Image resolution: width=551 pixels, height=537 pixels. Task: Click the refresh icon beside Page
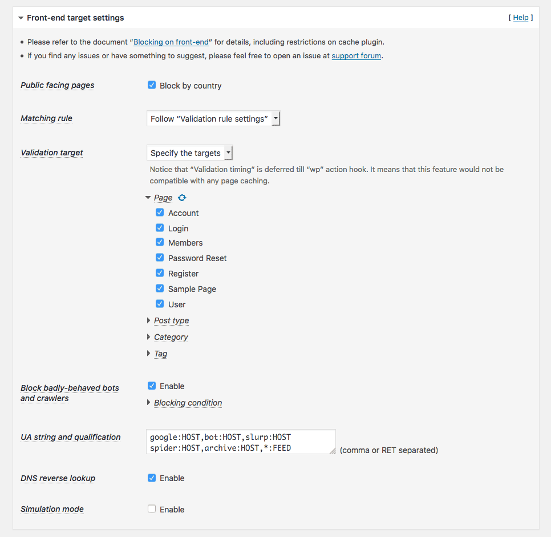click(x=182, y=198)
